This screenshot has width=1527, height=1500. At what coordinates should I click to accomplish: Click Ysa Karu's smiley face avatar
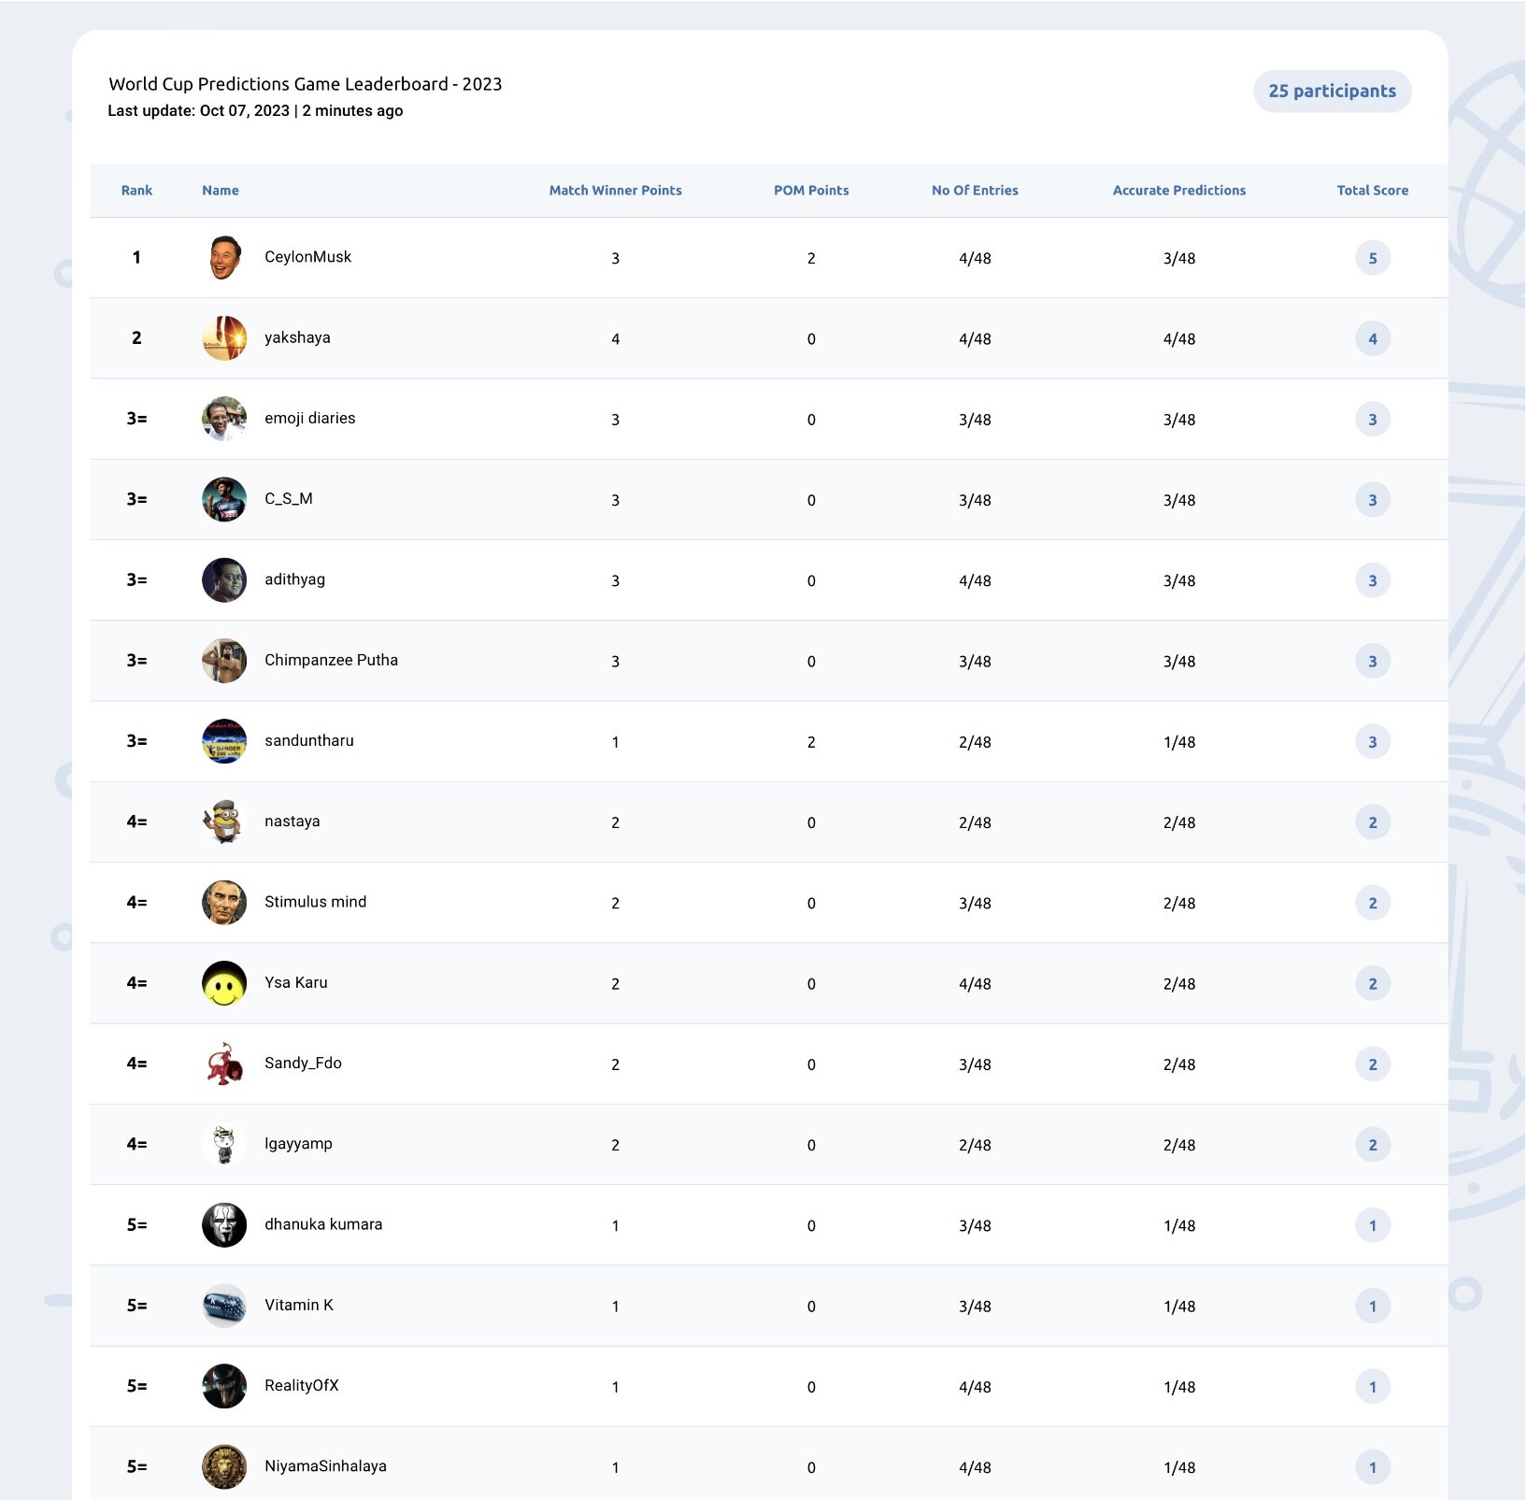click(x=224, y=983)
